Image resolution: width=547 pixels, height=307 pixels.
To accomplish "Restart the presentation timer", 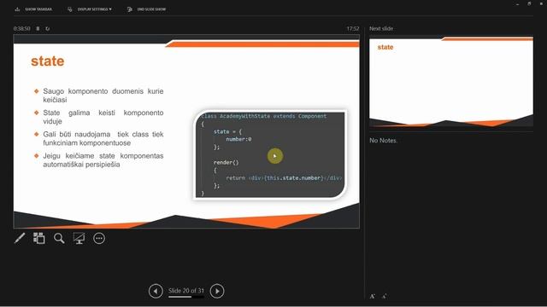I will (48, 28).
